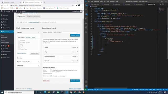Open Windows Start menu
The image size is (168, 94).
(2, 92)
